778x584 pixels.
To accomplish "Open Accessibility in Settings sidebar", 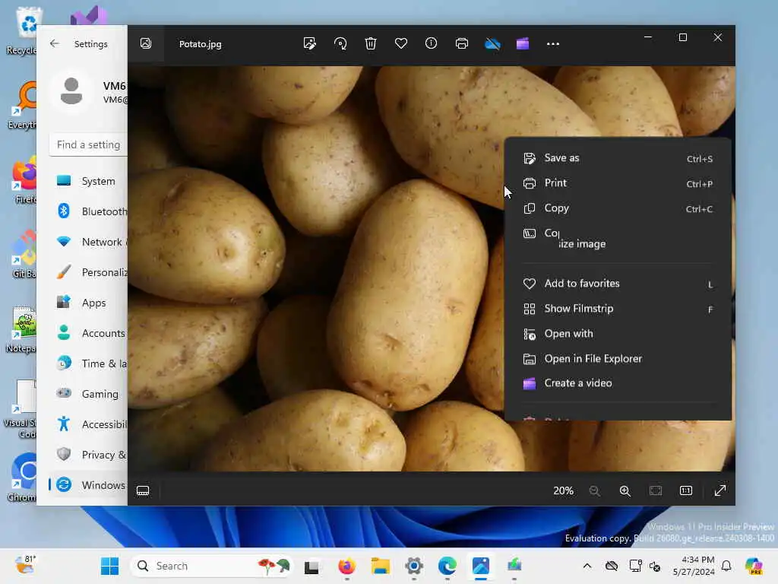I will click(x=90, y=424).
